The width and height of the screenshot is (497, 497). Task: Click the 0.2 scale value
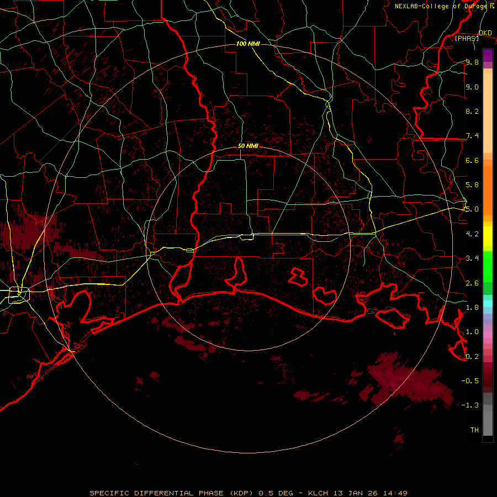[x=472, y=357]
